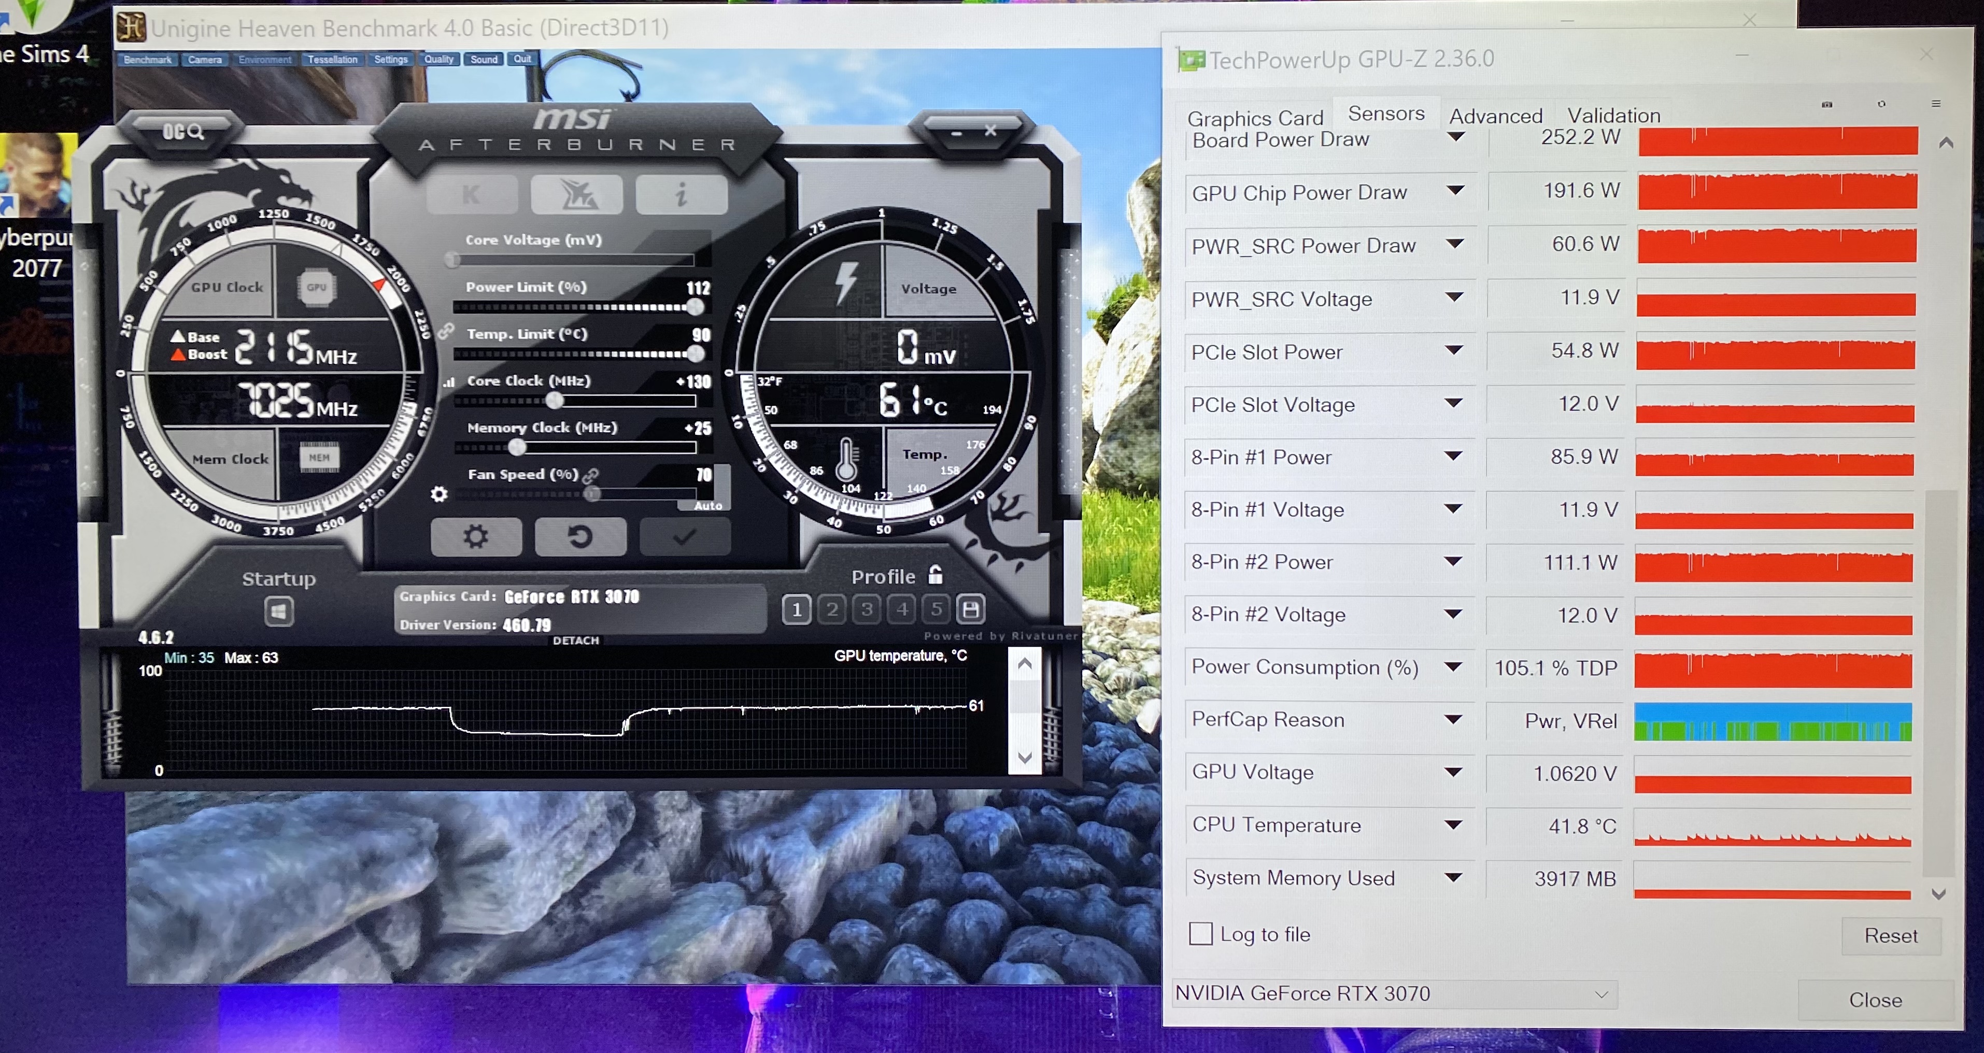Viewport: 1984px width, 1053px height.
Task: Click the Kombustor K button
Action: click(x=471, y=194)
